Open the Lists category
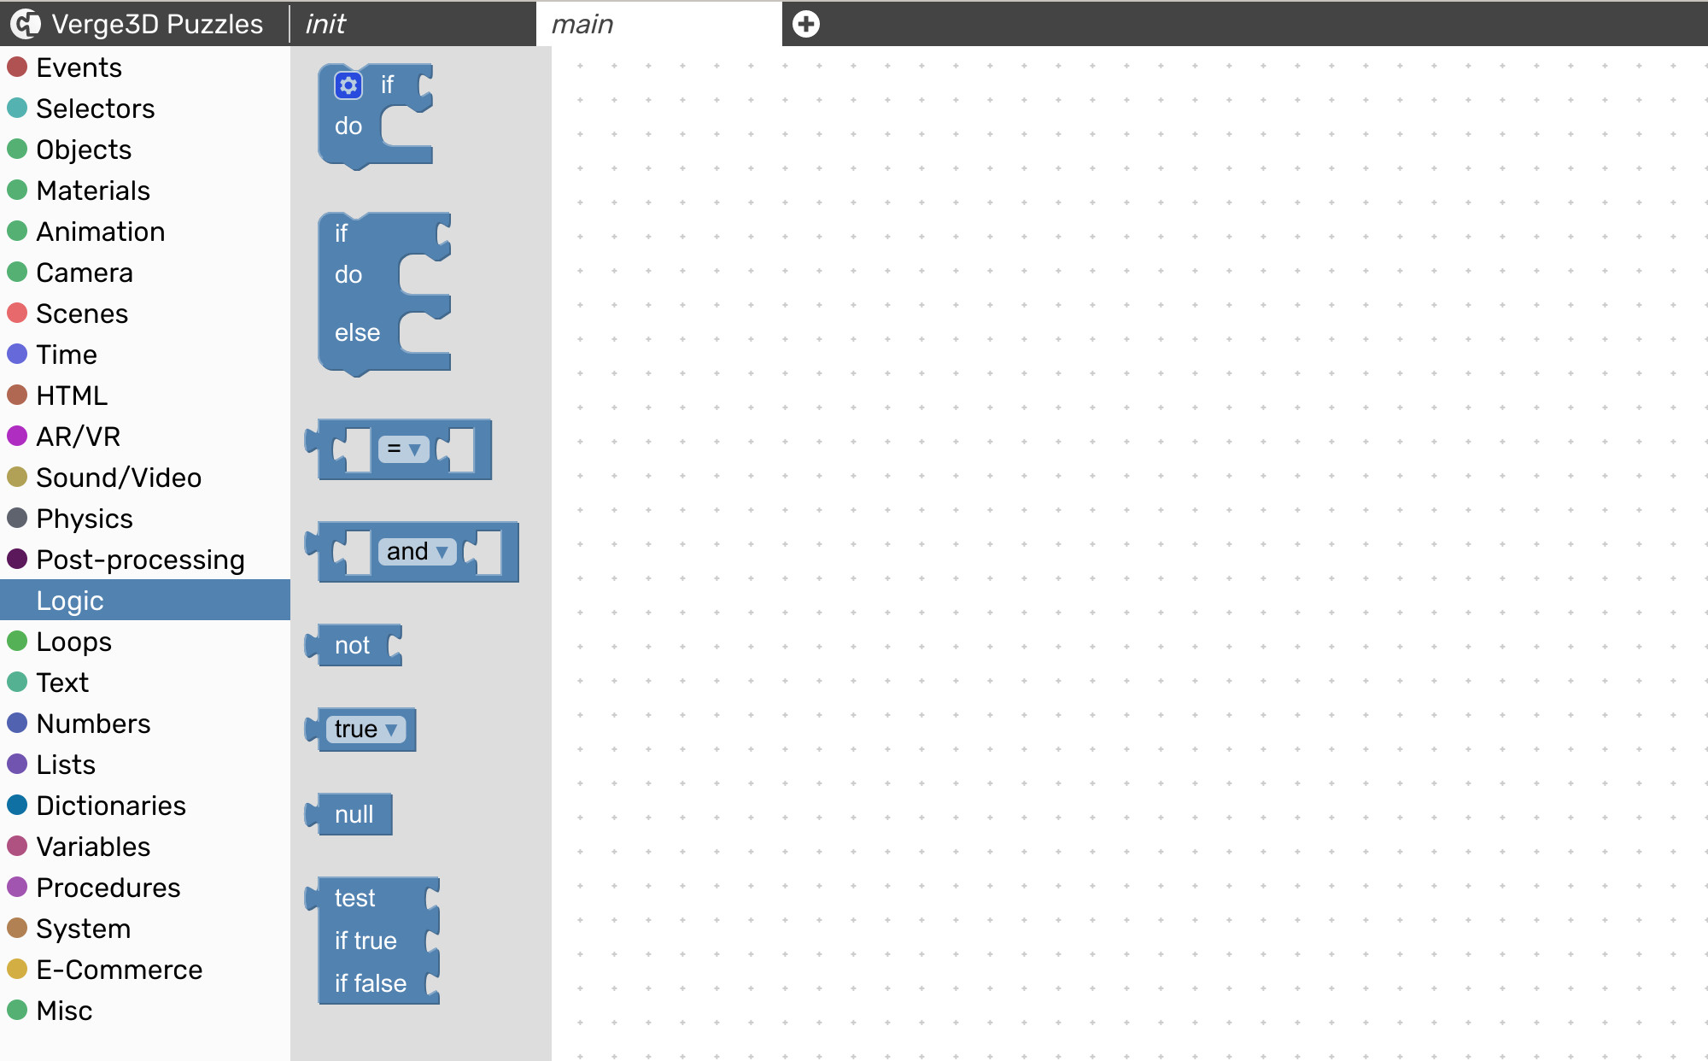1708x1061 pixels. (x=145, y=765)
